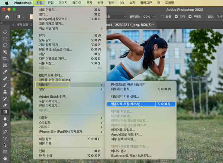Screen dimensions: 223x163
Task: Close the 제목 없음-1 tab
Action: tap(13, 25)
